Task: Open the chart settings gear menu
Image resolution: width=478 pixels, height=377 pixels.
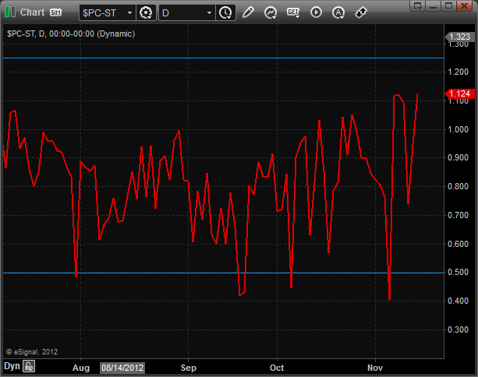Action: pyautogui.click(x=146, y=12)
